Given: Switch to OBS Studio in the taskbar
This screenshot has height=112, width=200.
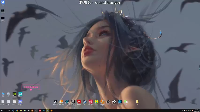Looking at the screenshot, I should (x=36, y=111).
